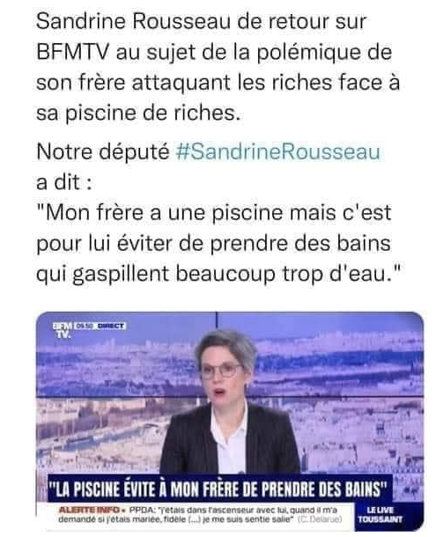Image resolution: width=436 pixels, height=537 pixels.
Task: Click the line 'sa piscine de riches.'
Action: click(x=138, y=113)
